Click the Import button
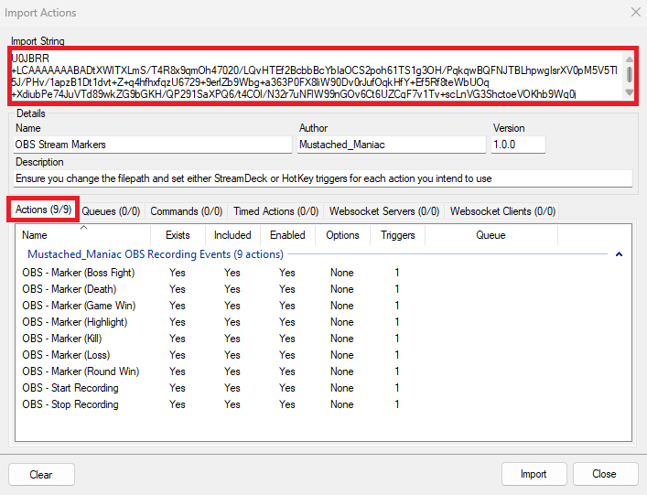Screen dimensions: 647x495 534,474
